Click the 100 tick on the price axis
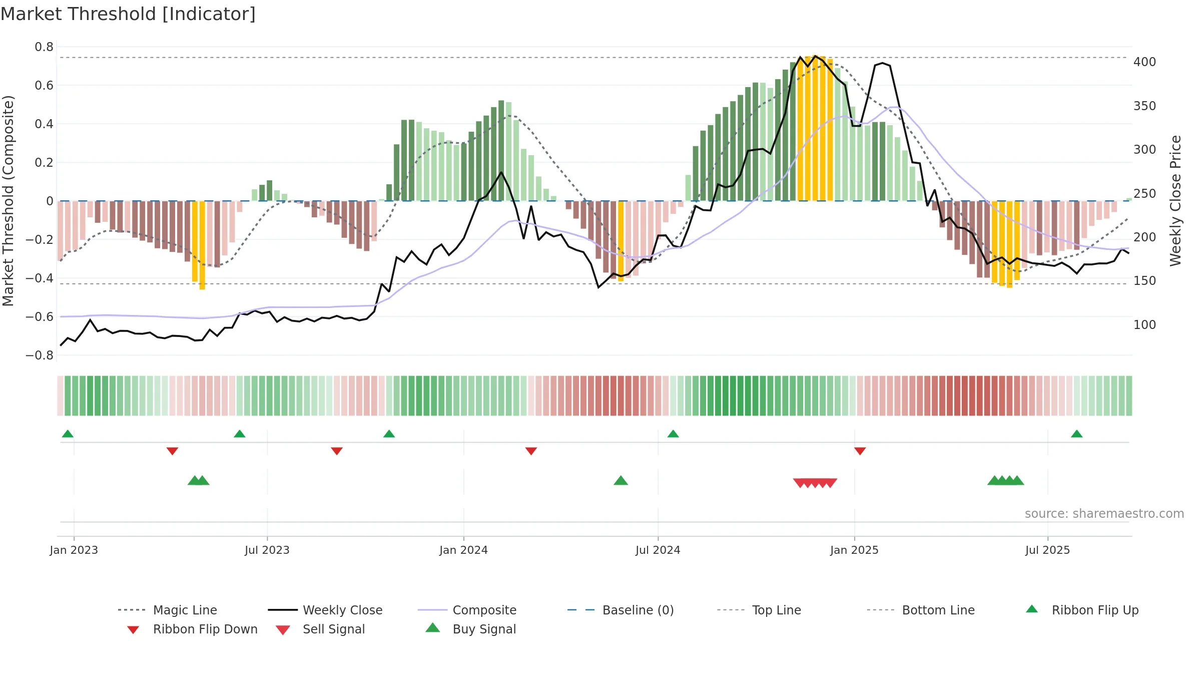Viewport: 1201px width, 676px height. (x=1145, y=324)
